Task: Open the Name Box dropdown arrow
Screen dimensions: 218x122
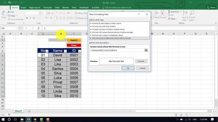Action: 16,28
